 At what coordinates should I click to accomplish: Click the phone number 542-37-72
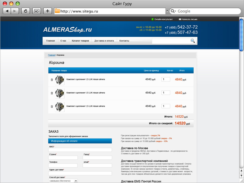(x=188, y=27)
